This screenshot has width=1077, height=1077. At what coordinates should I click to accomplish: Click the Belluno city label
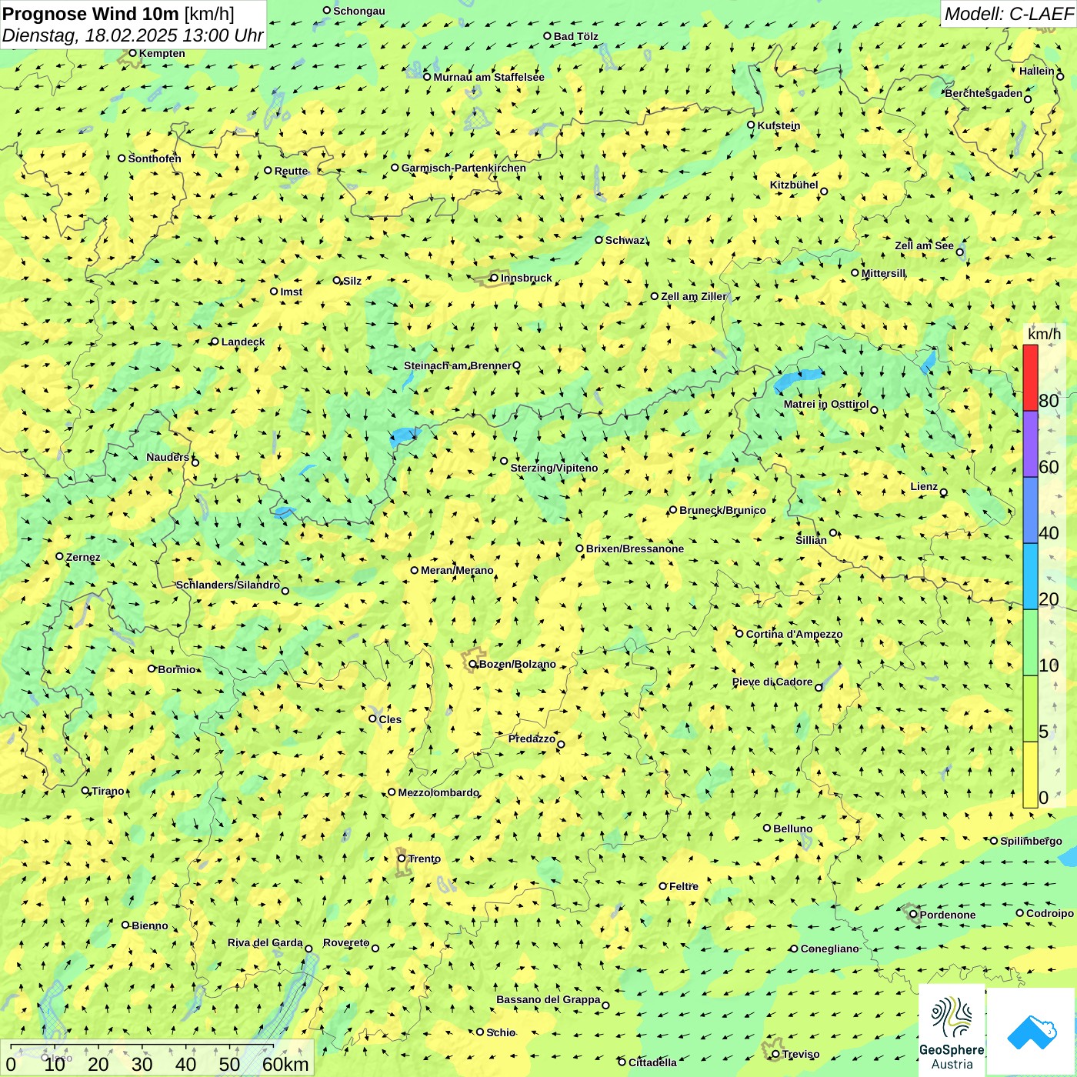pyautogui.click(x=792, y=829)
